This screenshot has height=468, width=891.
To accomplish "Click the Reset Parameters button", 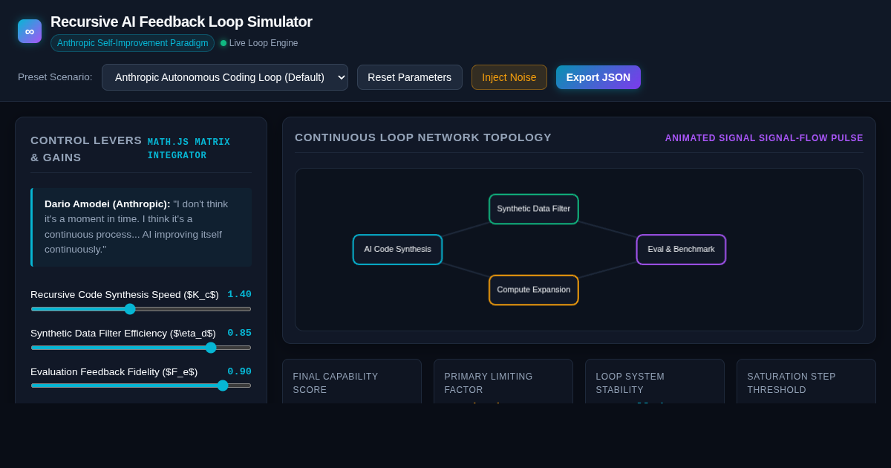I will coord(410,77).
